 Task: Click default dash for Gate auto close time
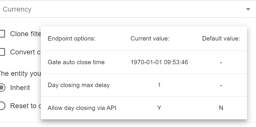coord(221,62)
